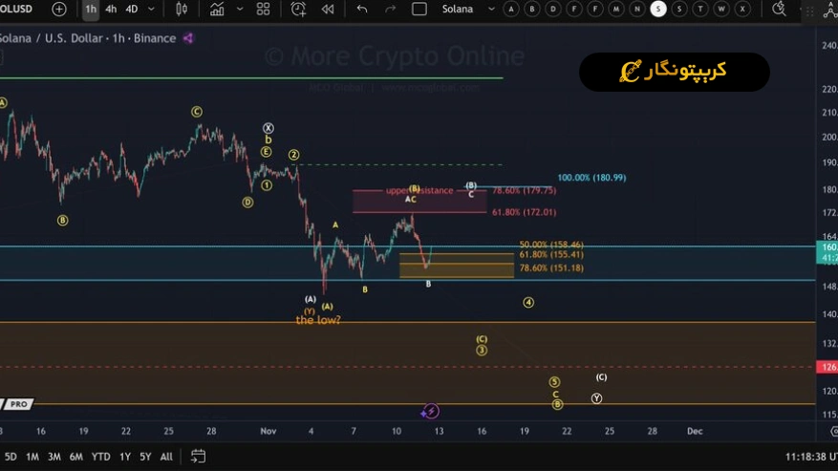Show All data range
Image resolution: width=838 pixels, height=471 pixels.
coord(166,457)
